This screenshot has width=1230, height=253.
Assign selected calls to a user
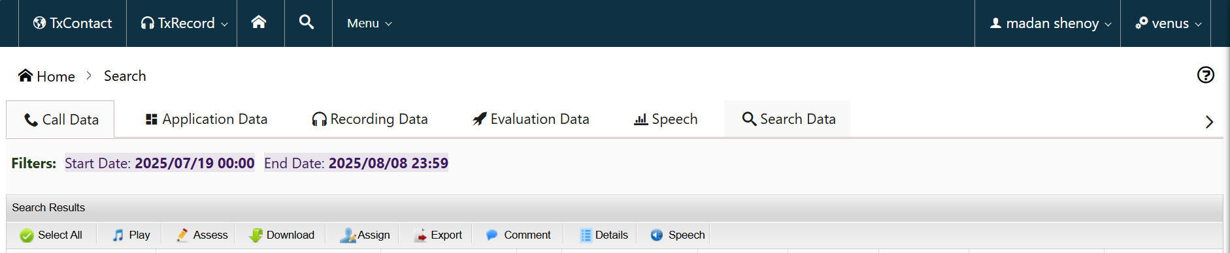click(365, 235)
